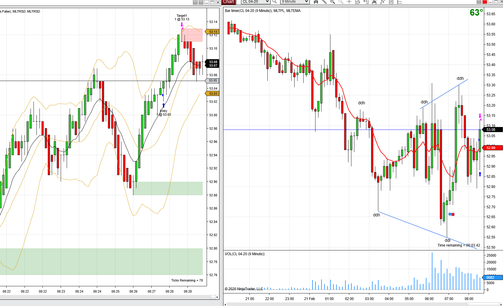Screen dimensions: 503x306
Task: Open the strategies icon
Action: coord(391,2)
